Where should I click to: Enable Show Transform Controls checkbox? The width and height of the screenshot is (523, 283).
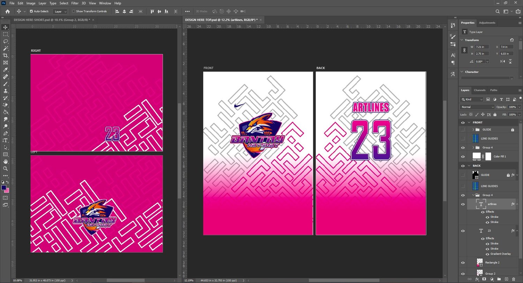[x=74, y=11]
